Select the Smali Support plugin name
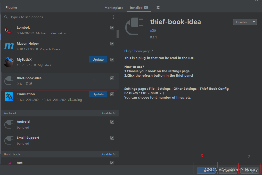This screenshot has height=175, width=262. pyautogui.click(x=28, y=138)
